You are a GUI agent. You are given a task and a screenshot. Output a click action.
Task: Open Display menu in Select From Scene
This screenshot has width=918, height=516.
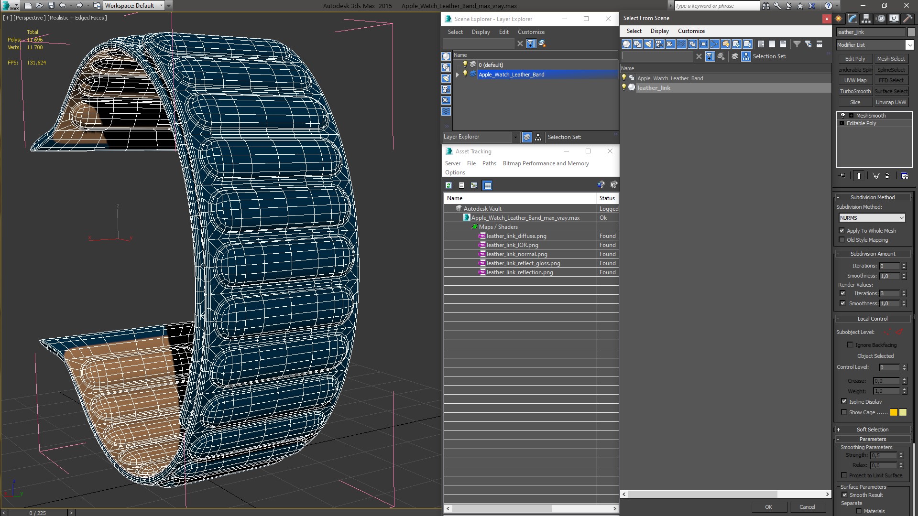[659, 31]
